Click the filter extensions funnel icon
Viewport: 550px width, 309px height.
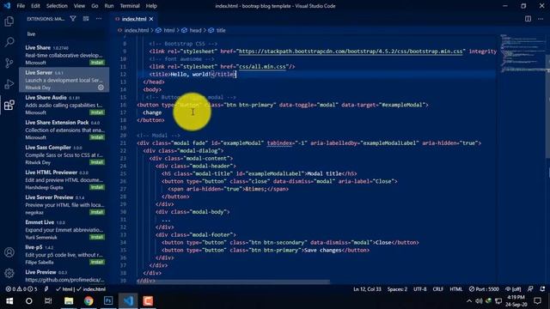pos(72,19)
